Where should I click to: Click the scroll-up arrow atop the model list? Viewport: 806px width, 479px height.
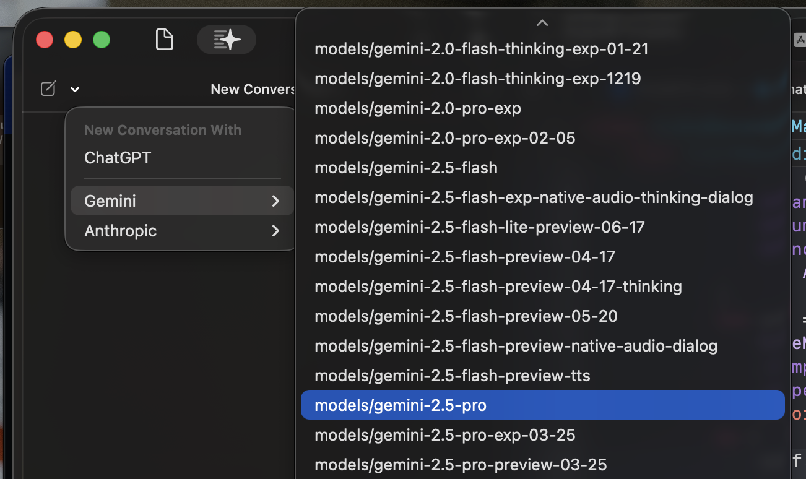tap(542, 22)
